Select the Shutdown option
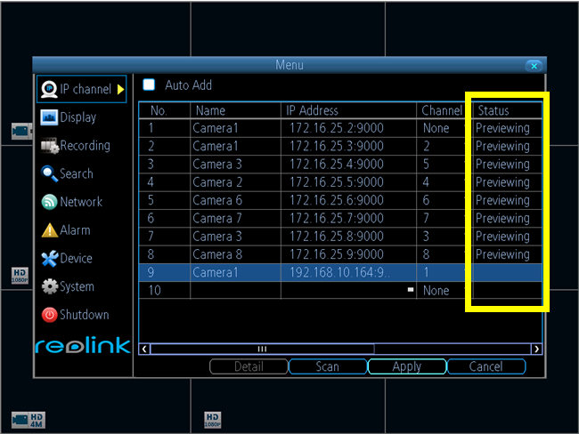 76,315
